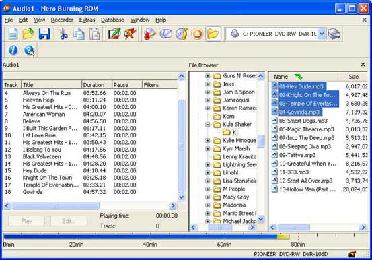The height and width of the screenshot is (260, 372).
Task: Close the File Browser panel
Action: (363, 65)
